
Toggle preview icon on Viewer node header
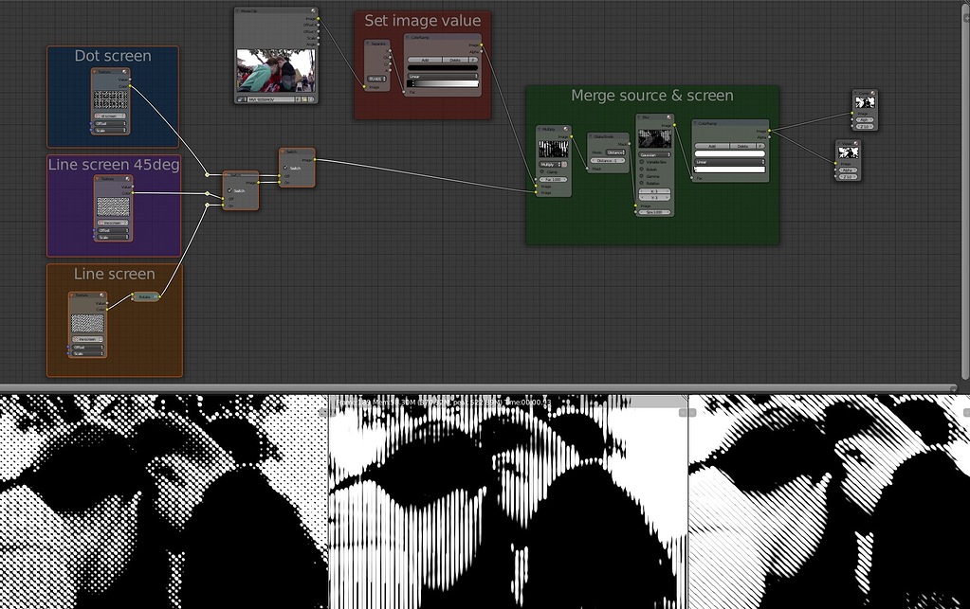tap(855, 143)
